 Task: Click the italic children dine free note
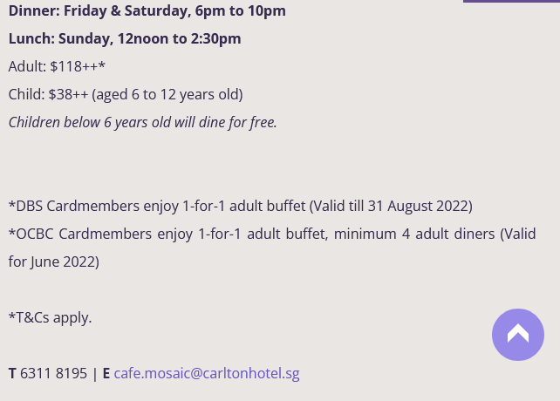(143, 122)
